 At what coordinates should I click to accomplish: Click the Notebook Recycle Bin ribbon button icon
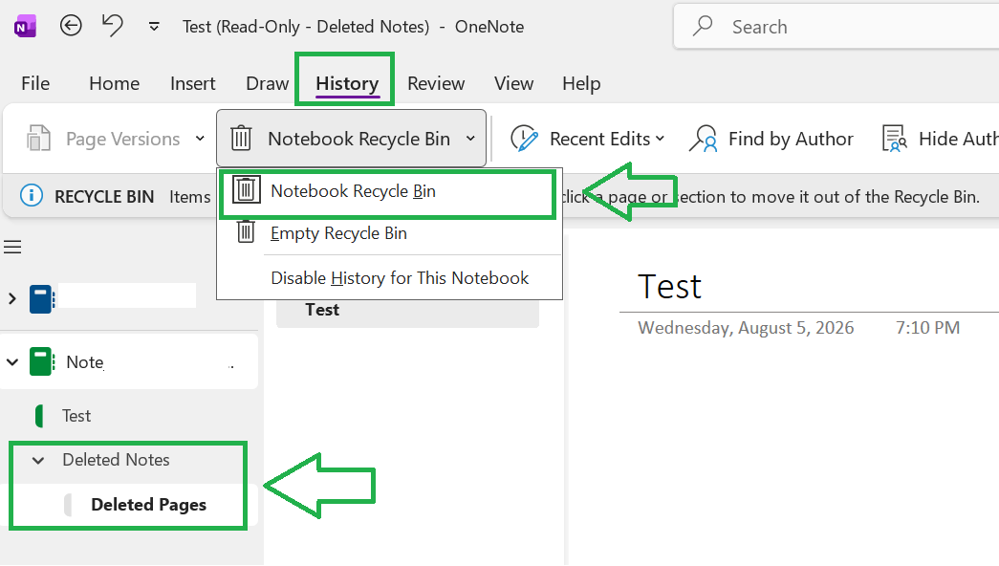click(x=242, y=139)
